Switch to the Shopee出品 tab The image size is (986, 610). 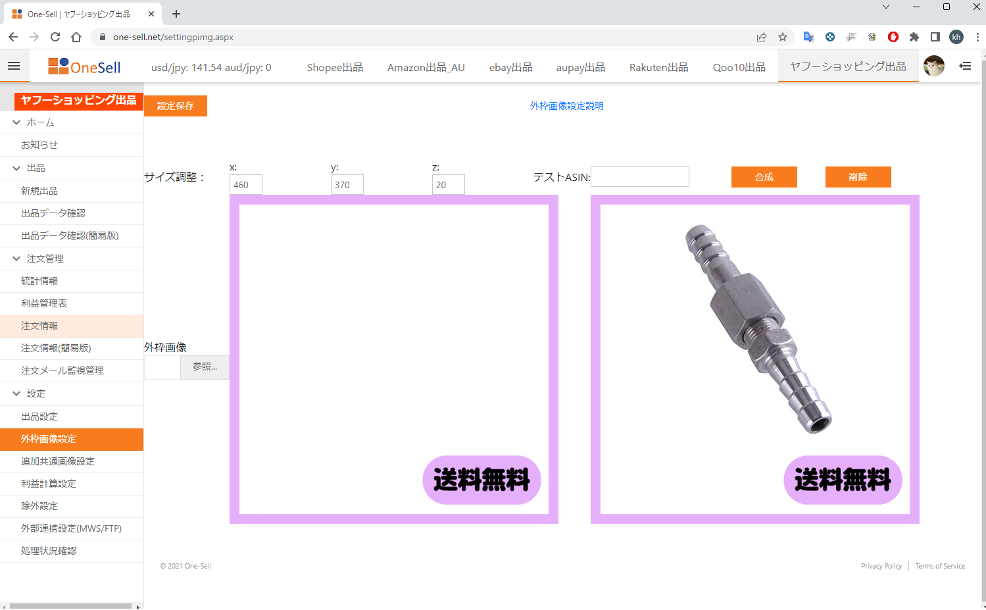(334, 66)
